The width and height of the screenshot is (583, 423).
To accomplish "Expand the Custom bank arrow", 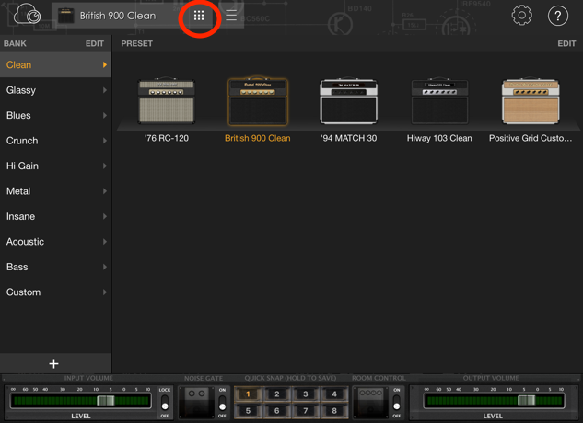I will click(104, 292).
